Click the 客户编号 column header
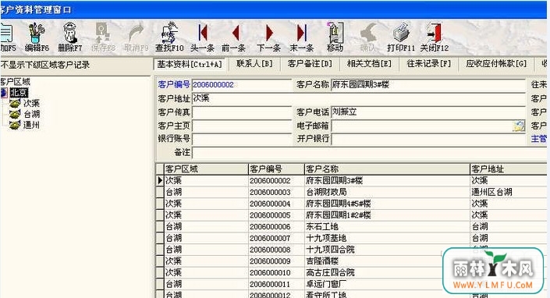The width and height of the screenshot is (550, 298). [276, 169]
